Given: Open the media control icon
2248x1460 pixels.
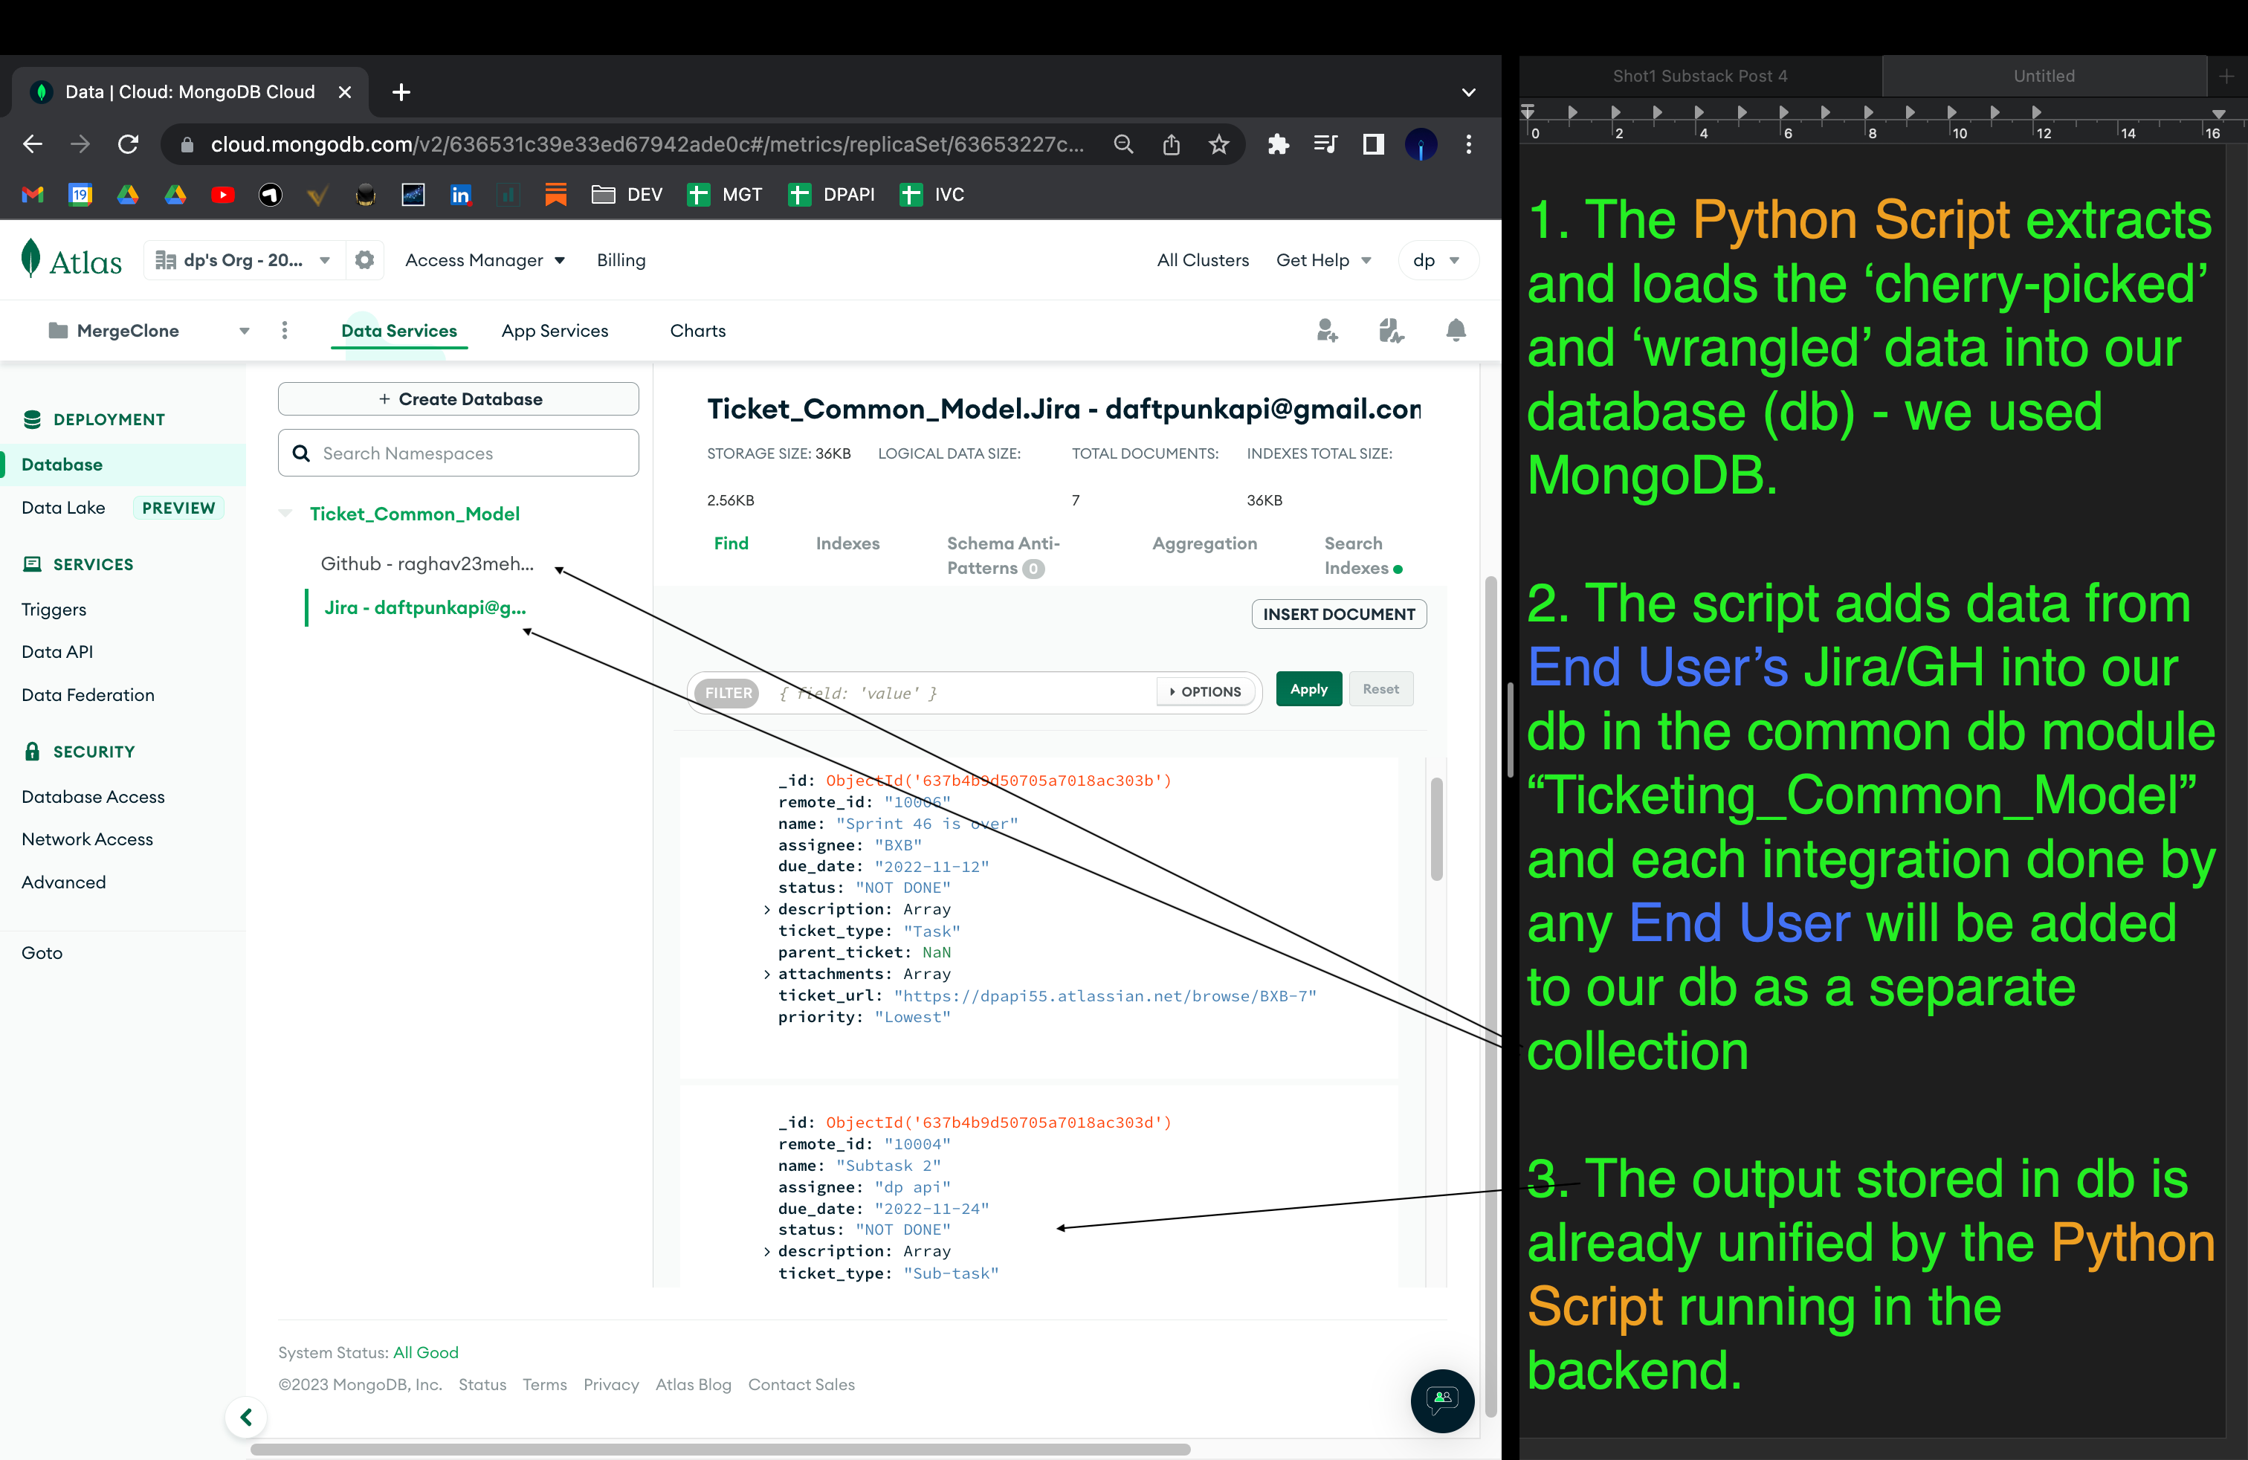Looking at the screenshot, I should 1325,144.
